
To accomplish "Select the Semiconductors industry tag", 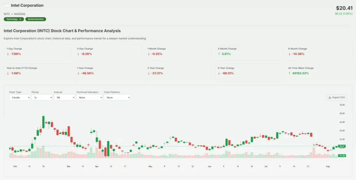I will (36, 19).
